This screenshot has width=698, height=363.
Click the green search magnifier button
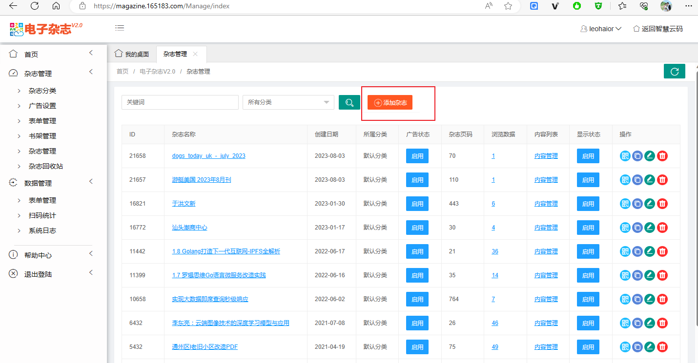(349, 102)
